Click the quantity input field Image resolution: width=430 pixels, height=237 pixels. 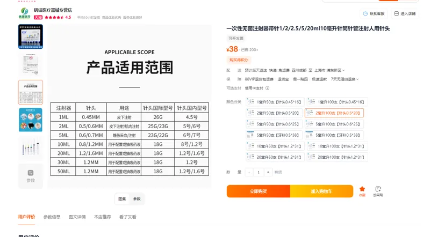259,172
